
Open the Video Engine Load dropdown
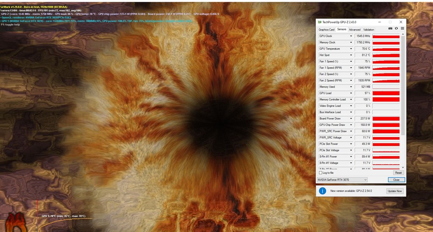[x=351, y=106]
